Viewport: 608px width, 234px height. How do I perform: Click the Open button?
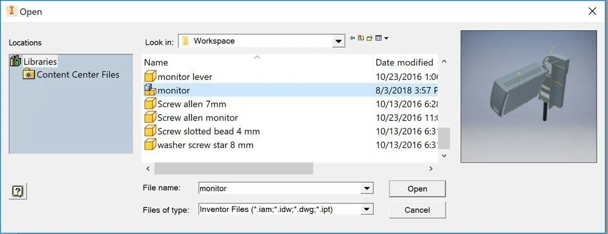(x=417, y=189)
